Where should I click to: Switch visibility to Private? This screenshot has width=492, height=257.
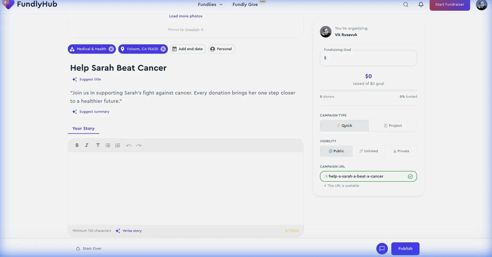[401, 151]
